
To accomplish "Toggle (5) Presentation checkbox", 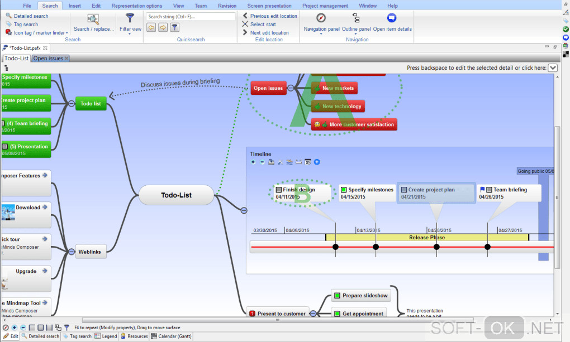I will click(x=4, y=147).
